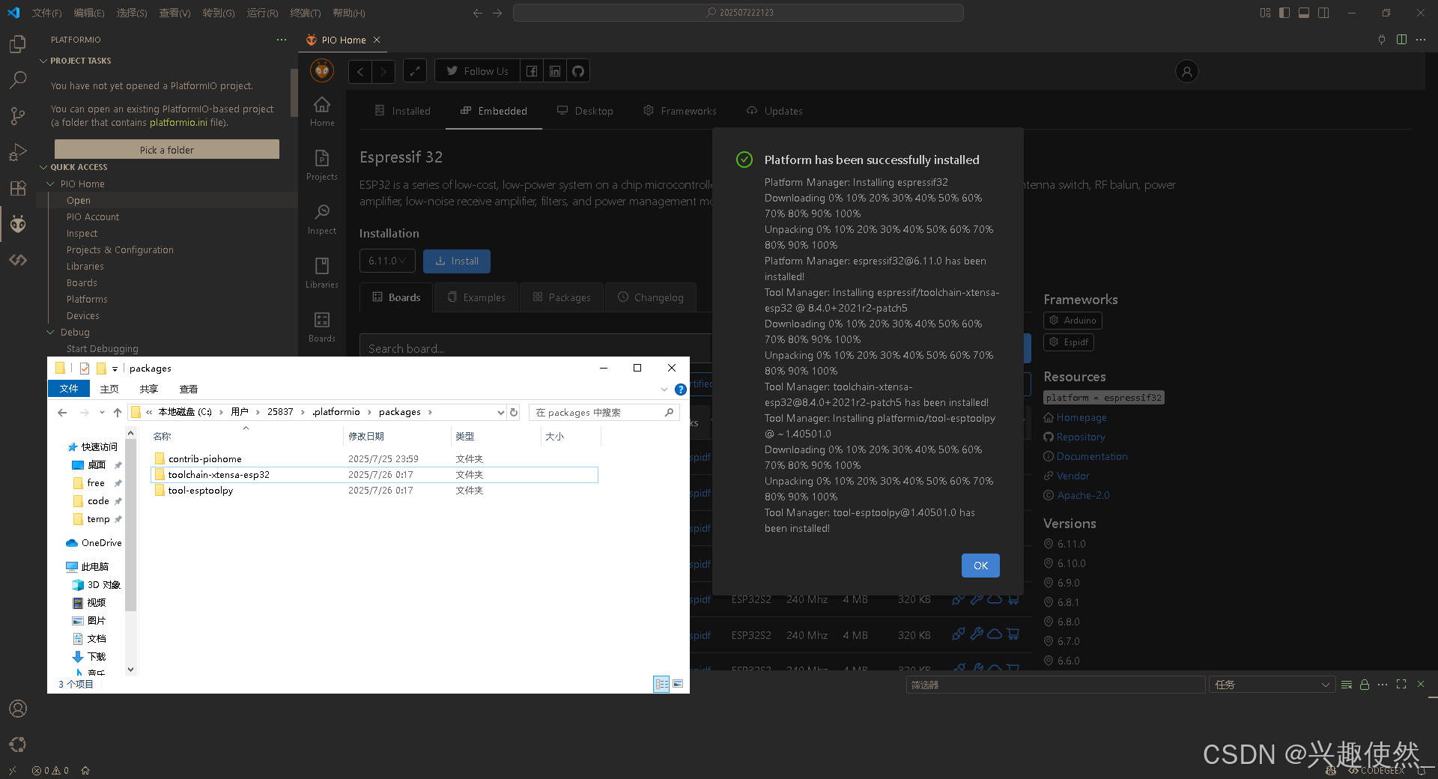Open the Examples tab
The image size is (1438, 779).
click(476, 297)
